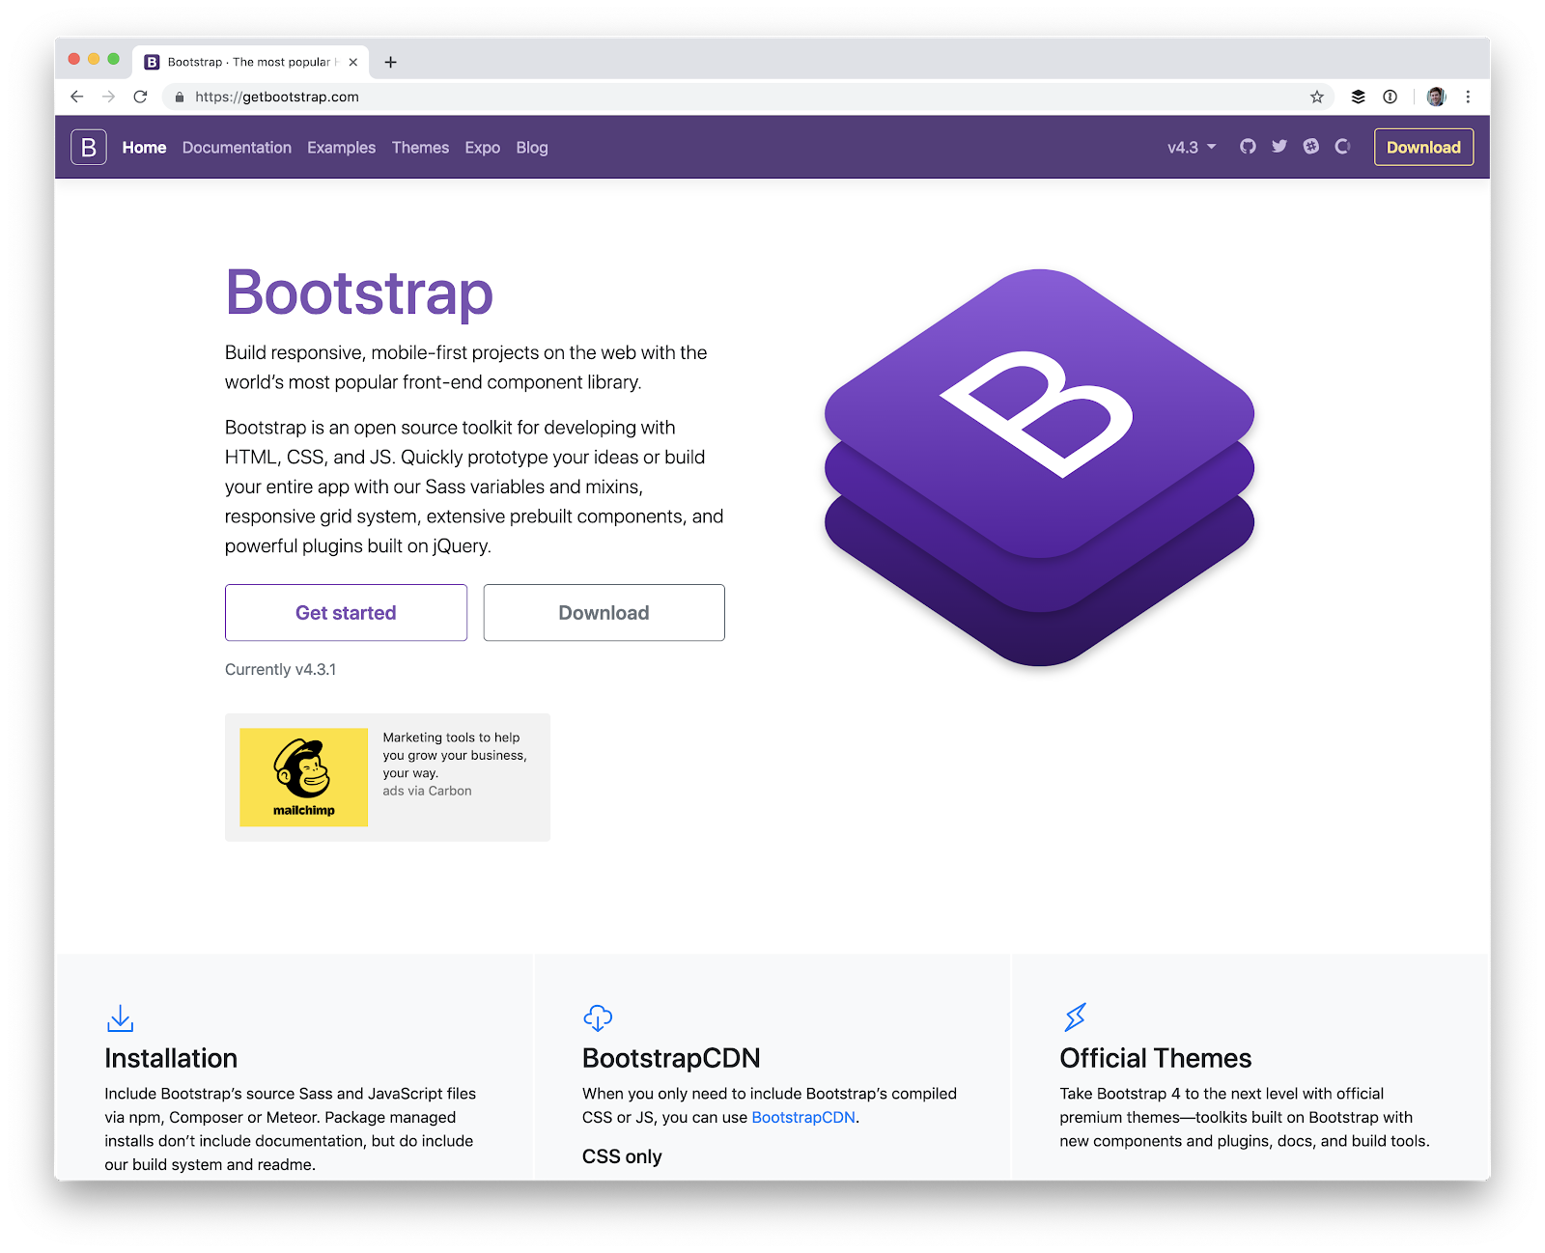Open Bootstrap Twitter icon link
Screen dimensions: 1545x1253
pos(1279,147)
